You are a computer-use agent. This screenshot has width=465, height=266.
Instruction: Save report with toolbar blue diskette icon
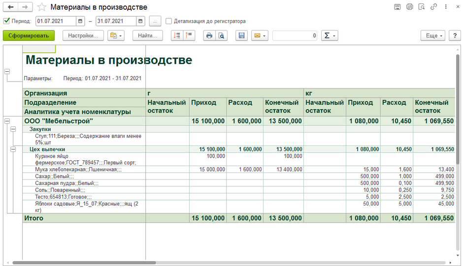[x=242, y=35]
